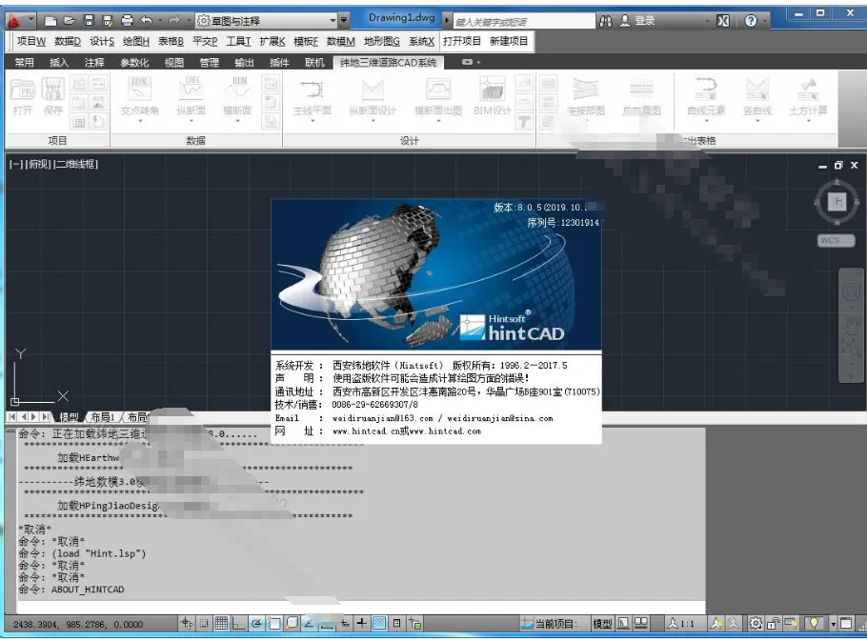
Task: Click the coordinates readout in status bar
Action: 78,625
